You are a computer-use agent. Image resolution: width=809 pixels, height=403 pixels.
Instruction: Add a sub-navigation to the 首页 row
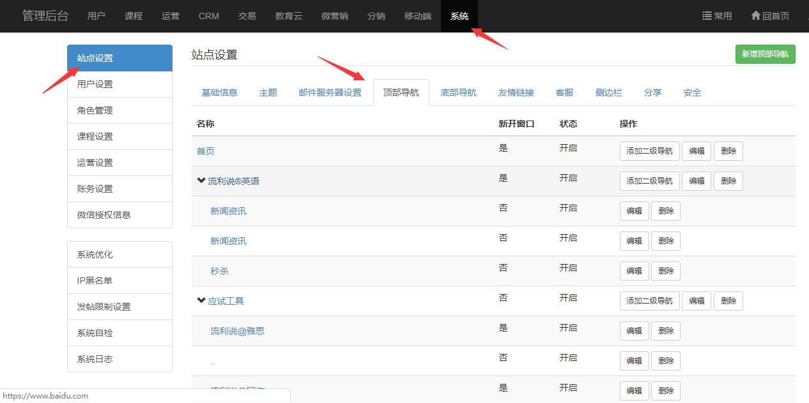649,151
